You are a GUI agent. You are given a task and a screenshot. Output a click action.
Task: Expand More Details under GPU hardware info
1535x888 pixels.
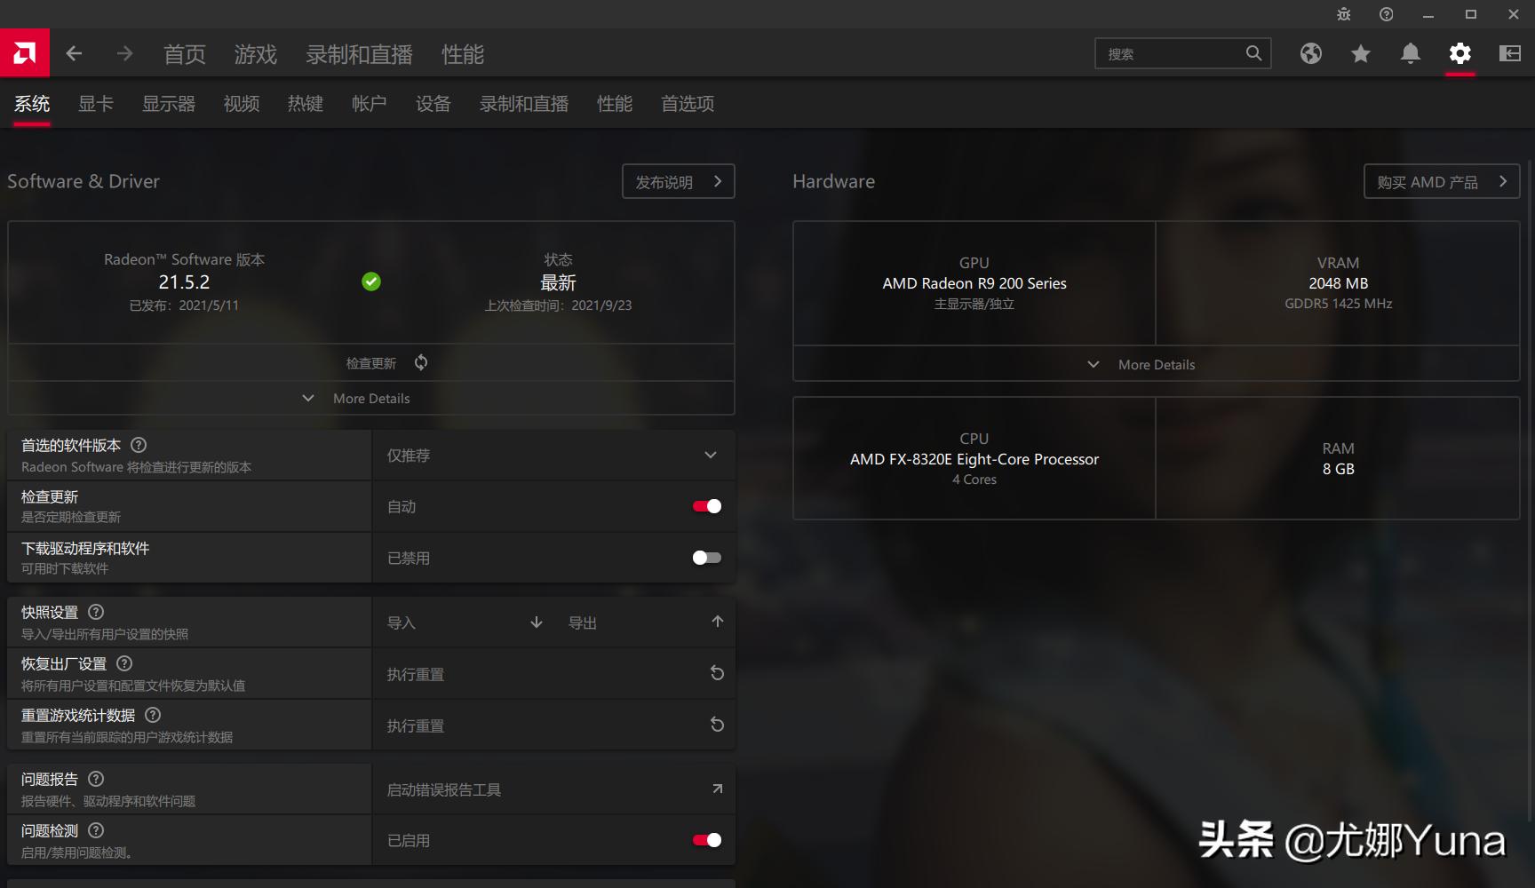[1155, 364]
